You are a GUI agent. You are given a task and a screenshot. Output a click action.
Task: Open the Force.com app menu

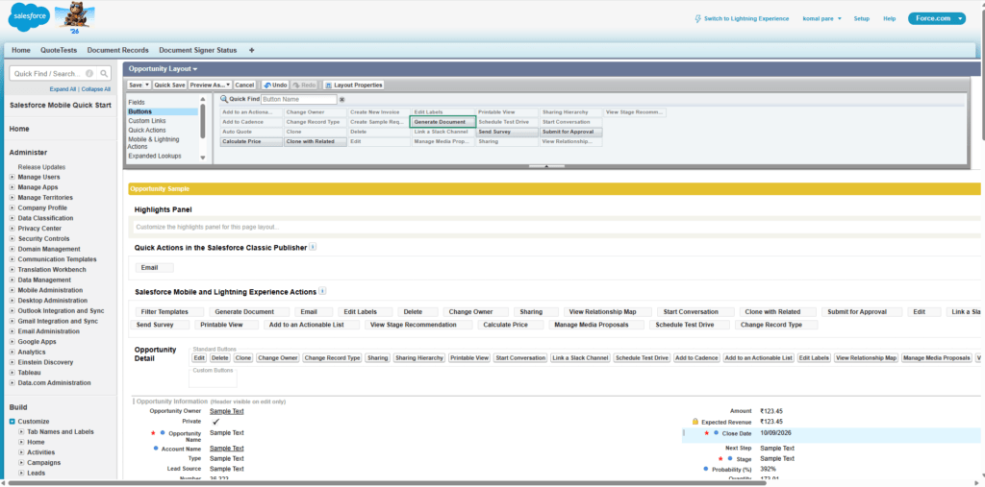click(936, 19)
